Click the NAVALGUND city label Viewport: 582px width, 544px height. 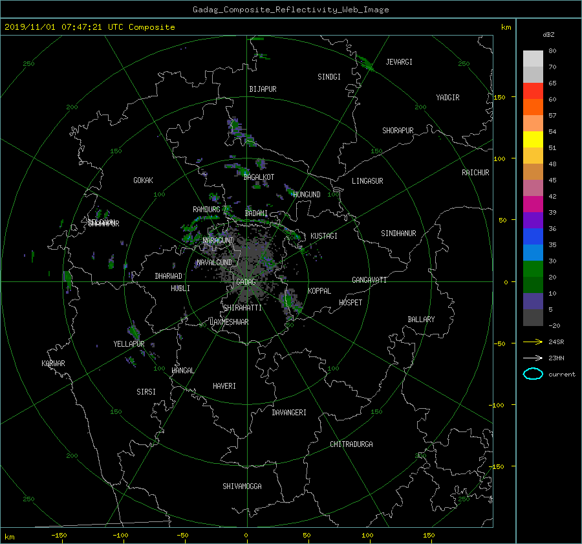coord(214,263)
